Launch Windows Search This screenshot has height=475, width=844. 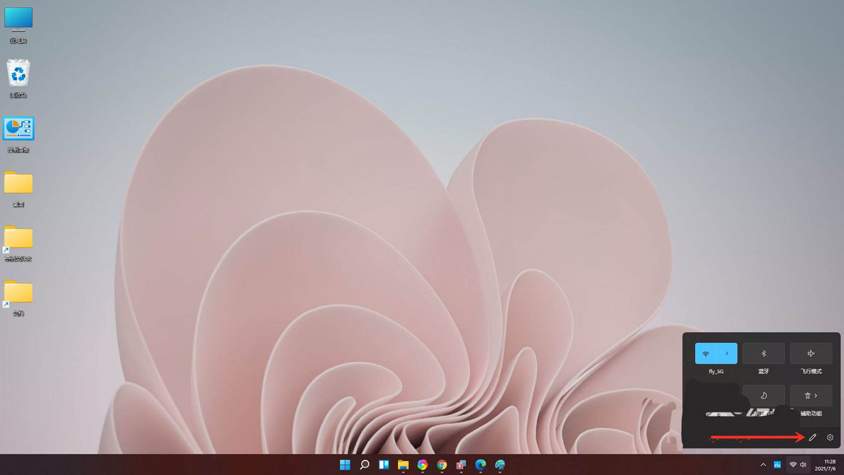[x=364, y=464]
